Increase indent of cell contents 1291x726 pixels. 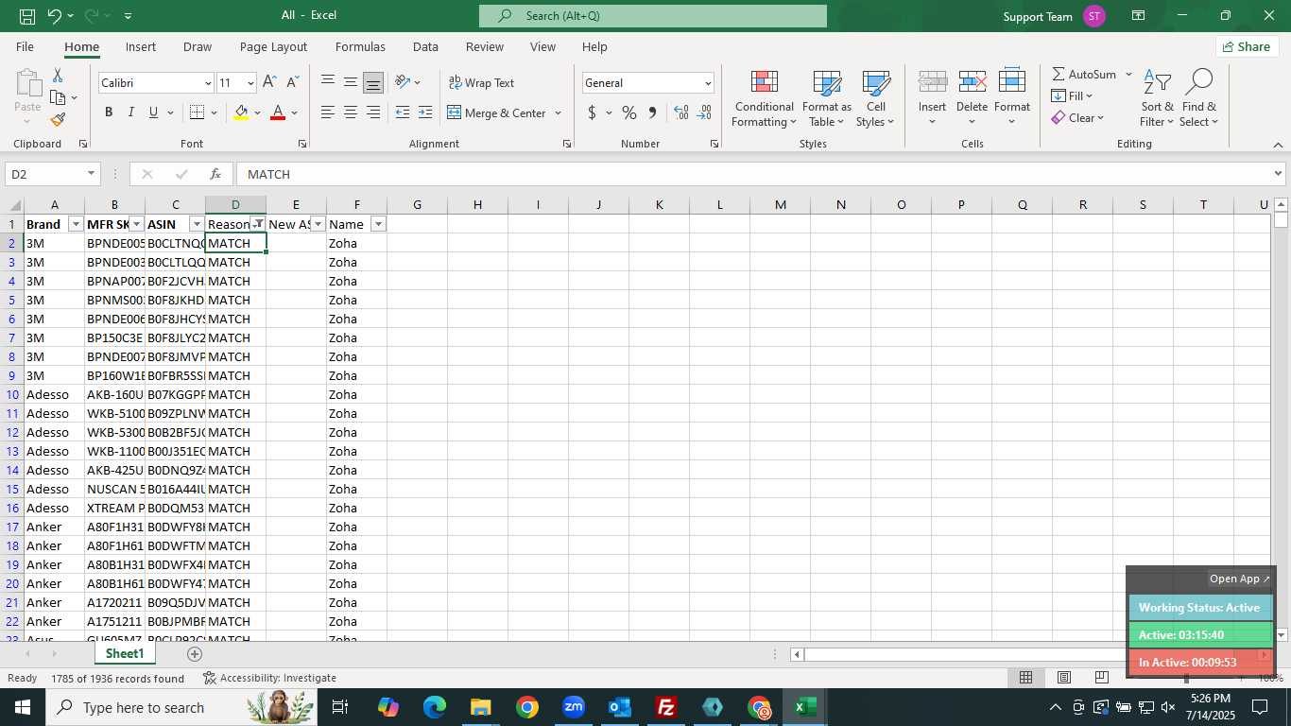click(x=425, y=112)
